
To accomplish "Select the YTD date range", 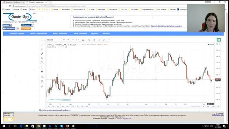I will 73,106.
